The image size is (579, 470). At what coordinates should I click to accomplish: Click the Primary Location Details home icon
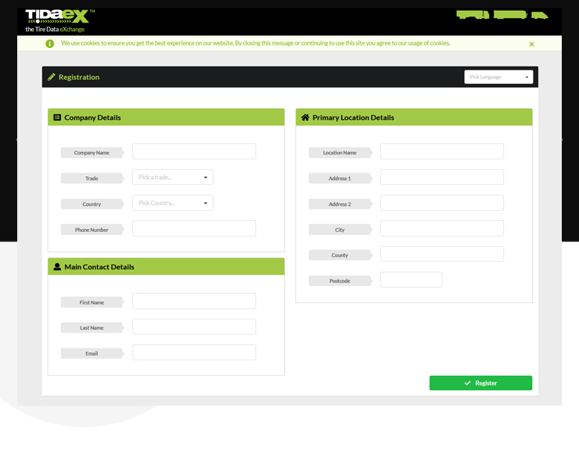click(x=305, y=117)
